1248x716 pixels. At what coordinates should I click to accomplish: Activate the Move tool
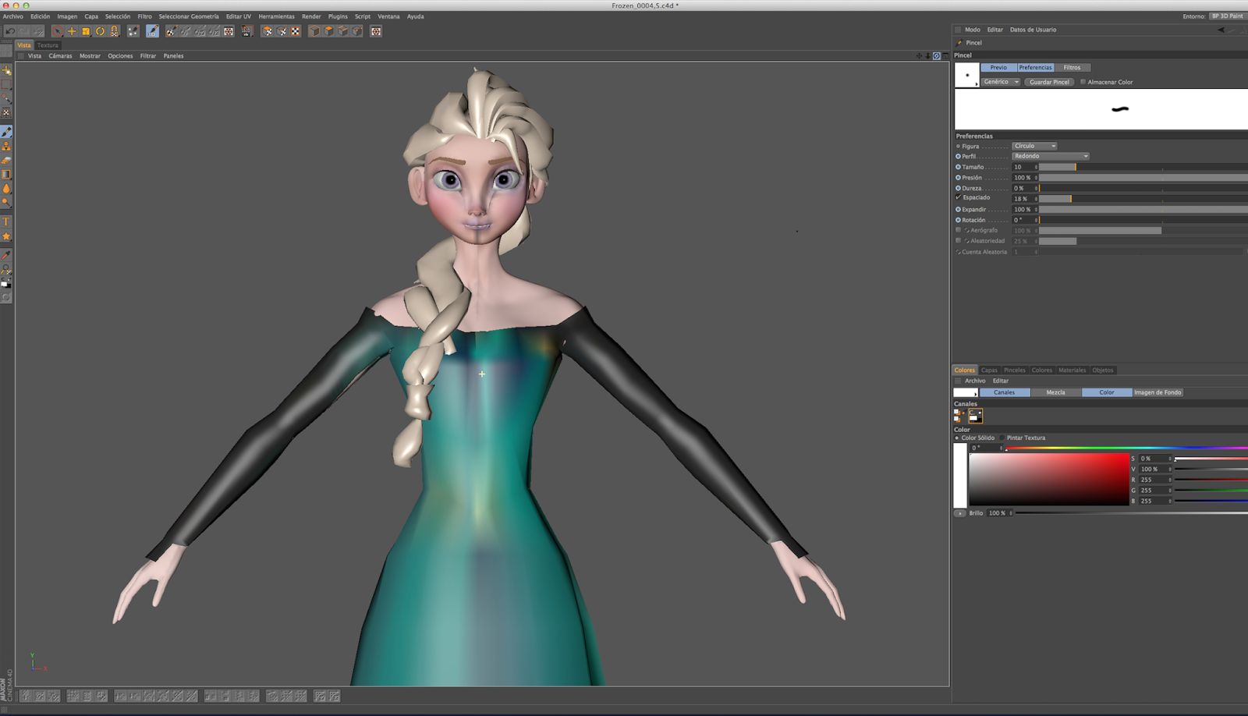coord(72,31)
